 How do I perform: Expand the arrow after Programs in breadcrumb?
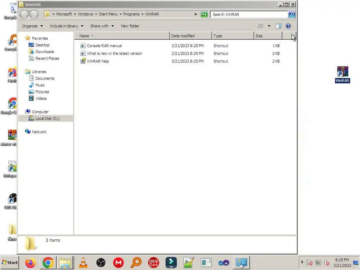[x=142, y=14]
